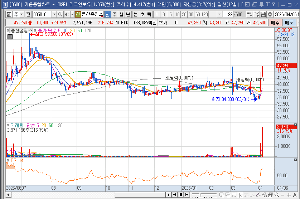Image resolution: width=300 pixels, height=199 pixels.
Task: Open the data table grid icon on the chart
Action: (x=10, y=37)
